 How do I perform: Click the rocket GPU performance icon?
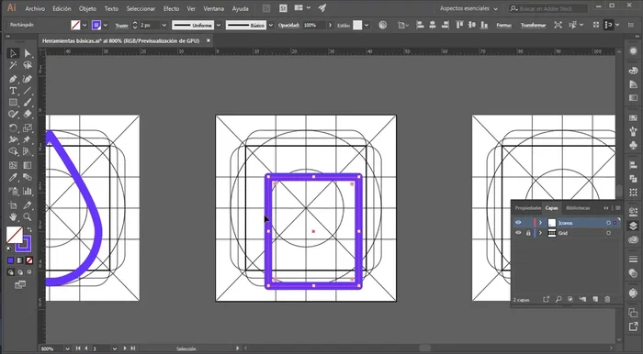(322, 8)
